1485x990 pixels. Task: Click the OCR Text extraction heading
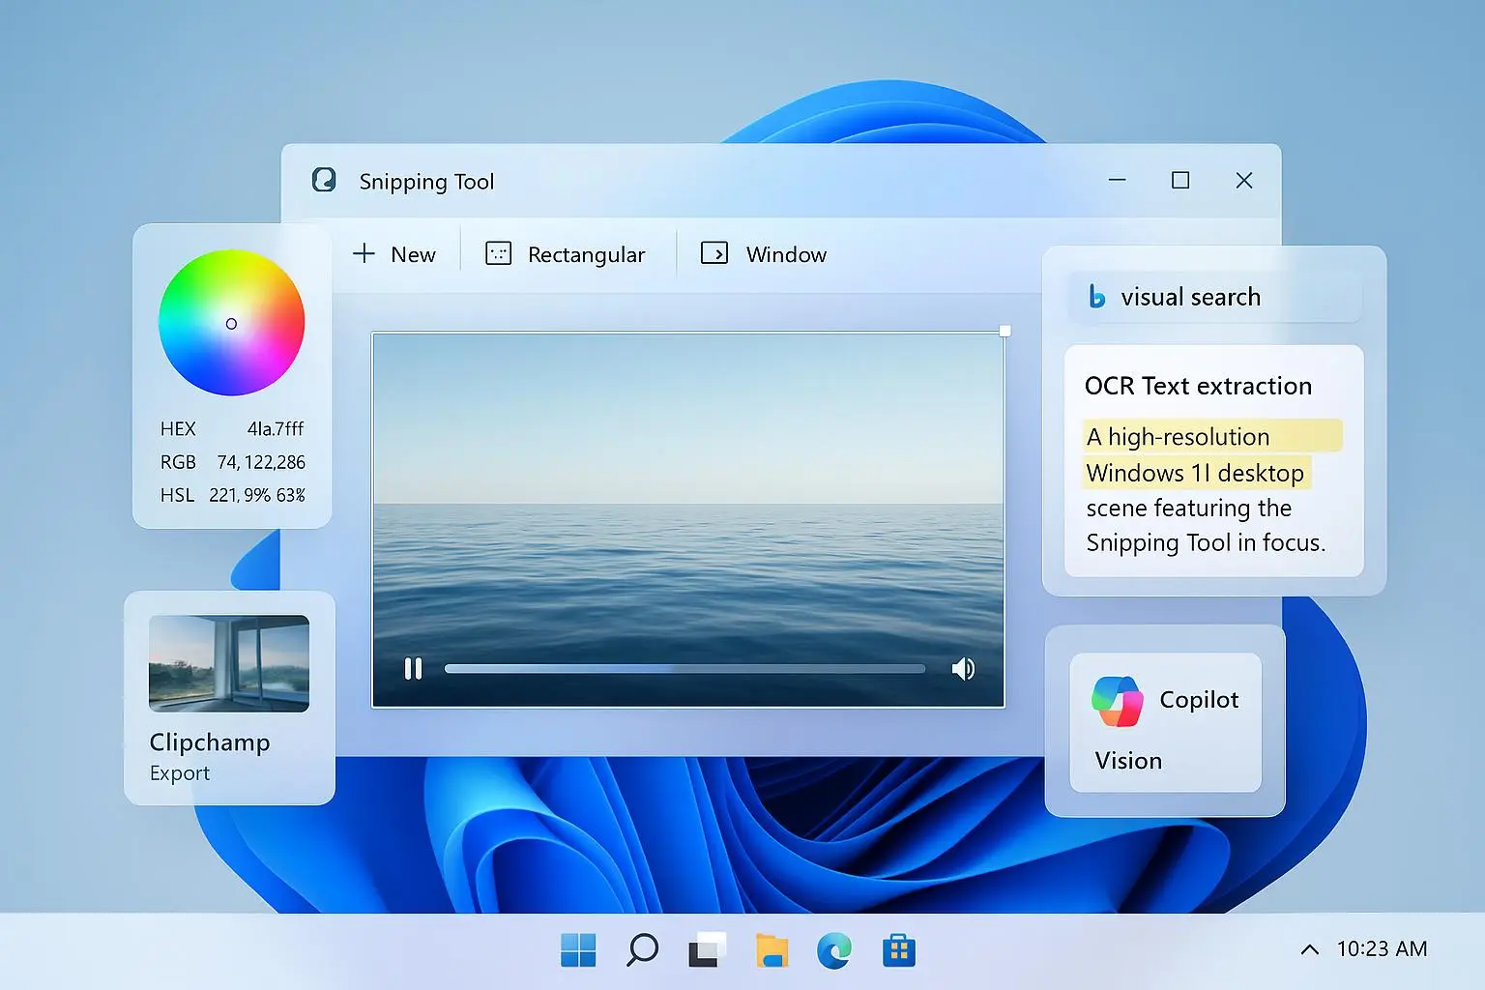(x=1198, y=386)
